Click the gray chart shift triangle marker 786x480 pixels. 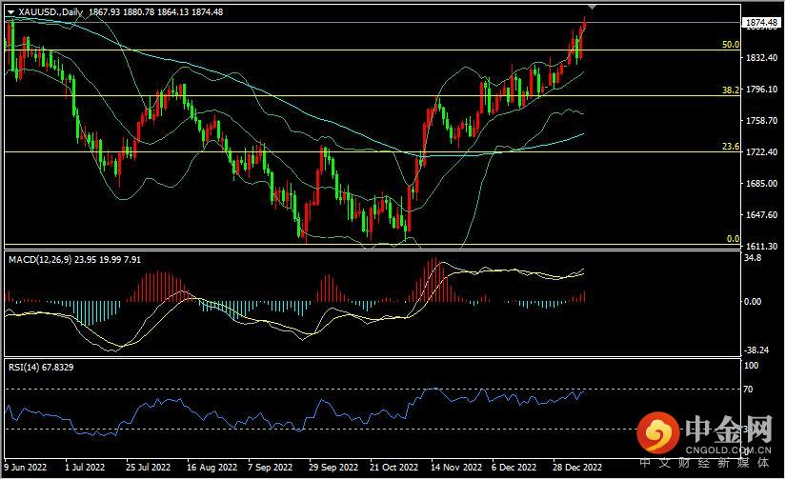point(593,7)
